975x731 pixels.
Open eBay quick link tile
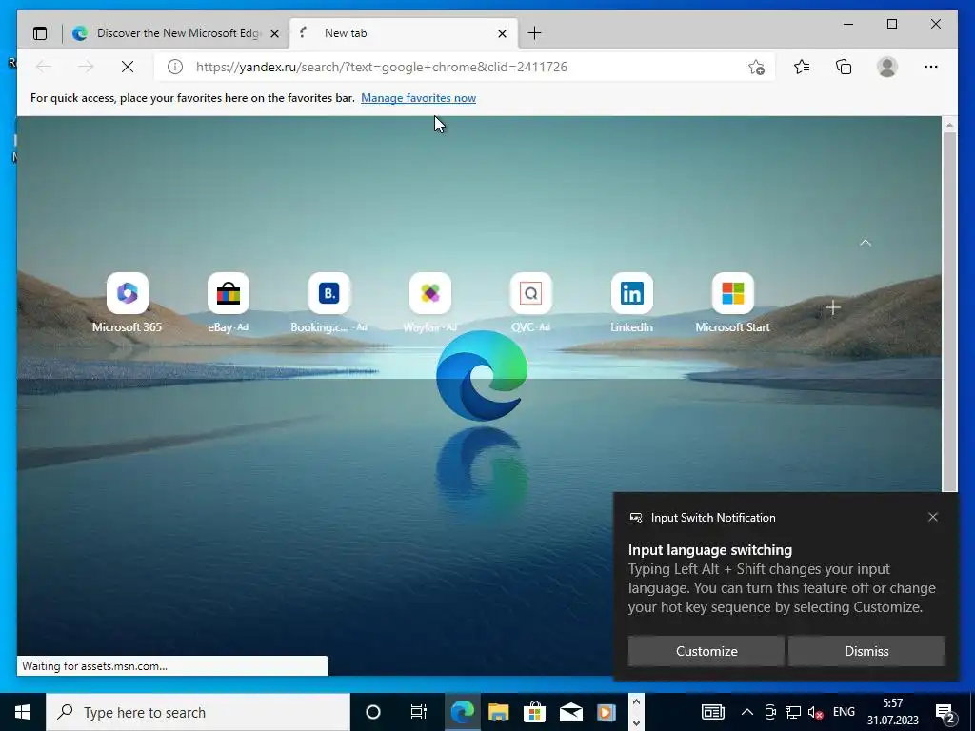pyautogui.click(x=229, y=303)
